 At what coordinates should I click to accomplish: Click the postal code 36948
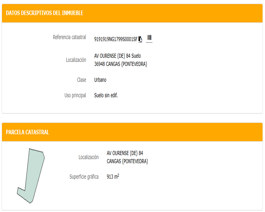coord(100,64)
